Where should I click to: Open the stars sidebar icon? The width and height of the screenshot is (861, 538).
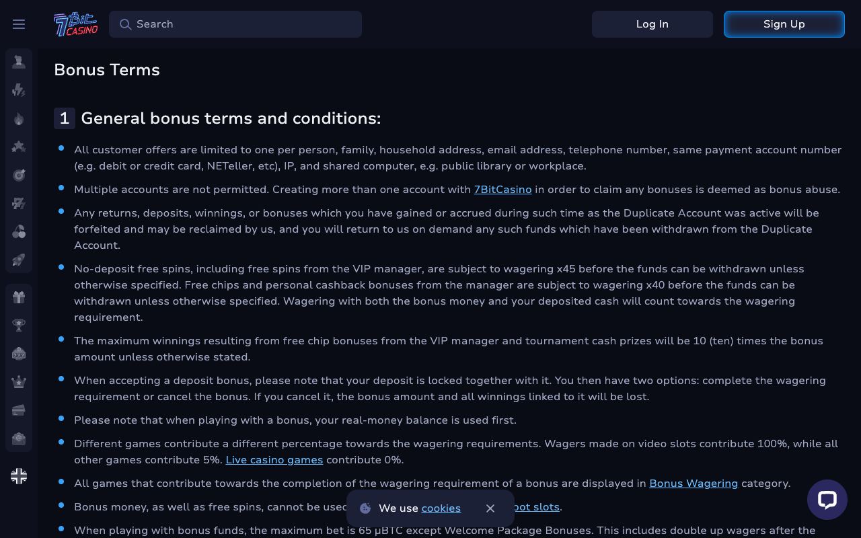[19, 147]
